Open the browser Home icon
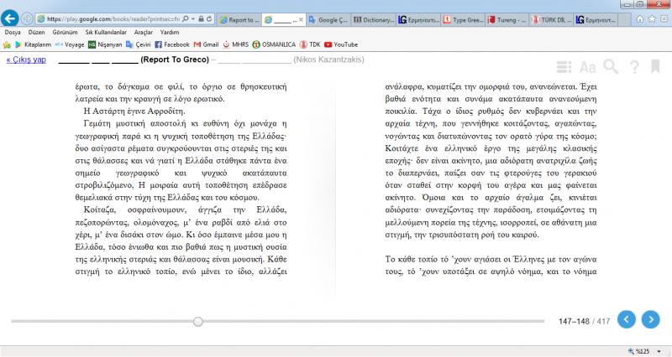Viewport: 672px width, 357px height. coord(640,18)
